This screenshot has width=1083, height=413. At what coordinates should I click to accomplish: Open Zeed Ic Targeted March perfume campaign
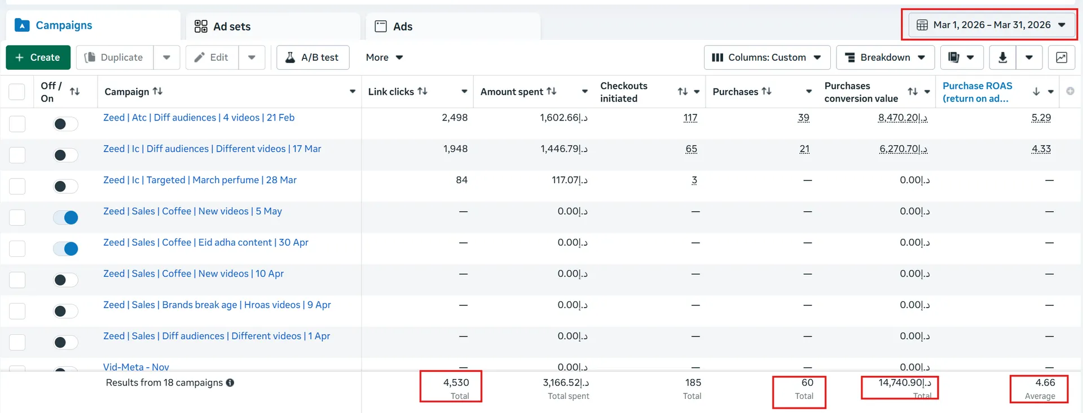tap(200, 180)
